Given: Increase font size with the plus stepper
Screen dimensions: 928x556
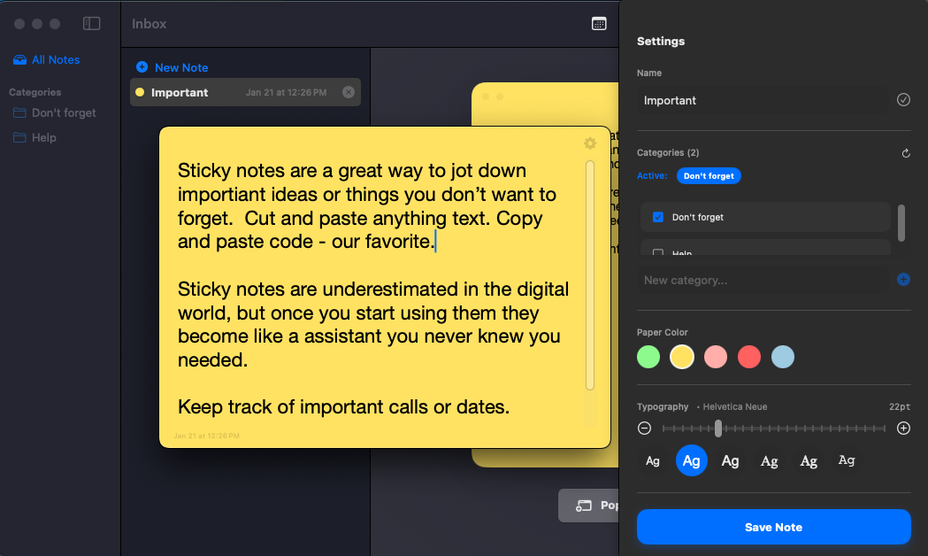Looking at the screenshot, I should tap(903, 428).
